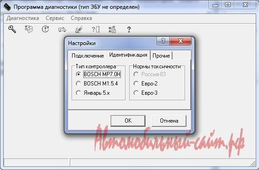Image resolution: width=259 pixels, height=170 pixels.
Task: Switch to the Подключение tab
Action: coord(88,56)
